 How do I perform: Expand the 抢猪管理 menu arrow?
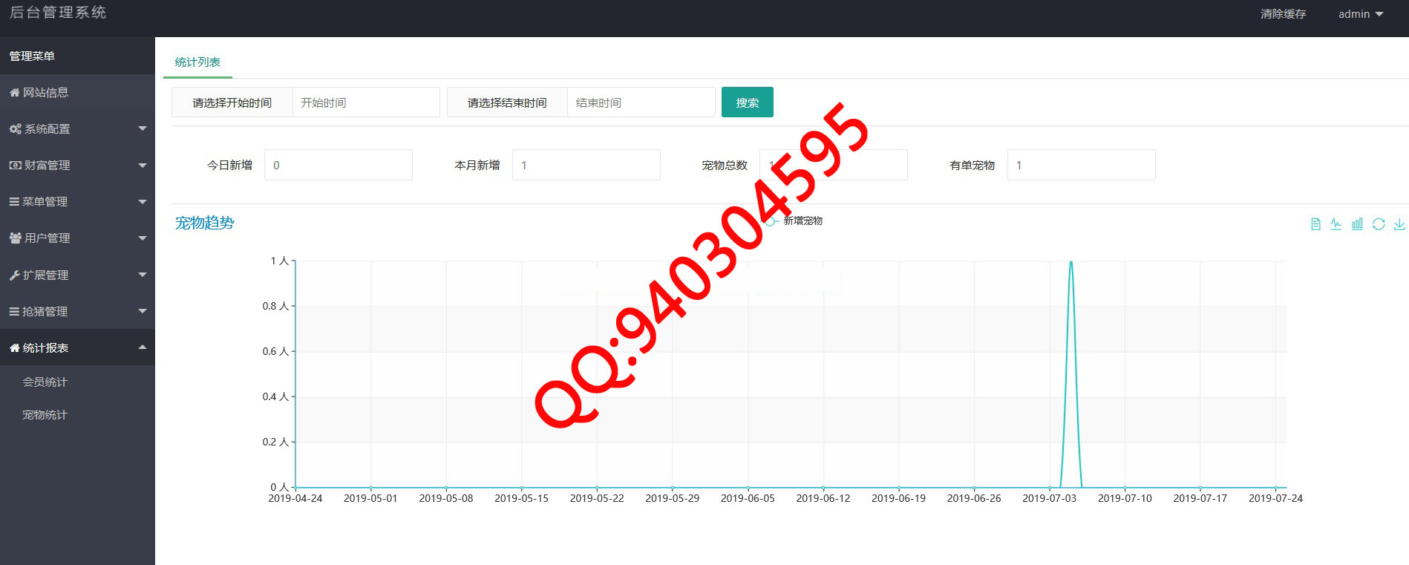pyautogui.click(x=143, y=311)
